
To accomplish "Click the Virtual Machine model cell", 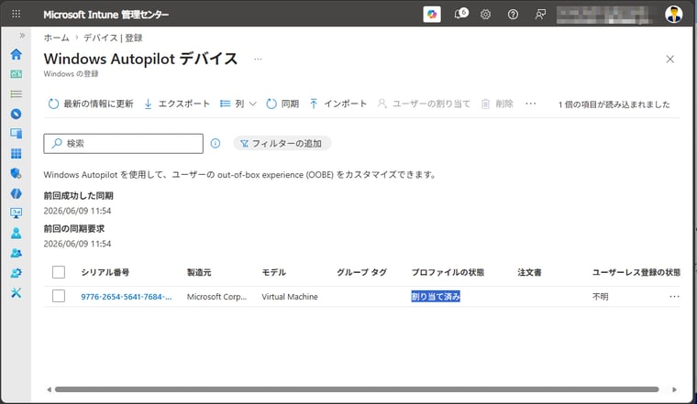I will [290, 297].
